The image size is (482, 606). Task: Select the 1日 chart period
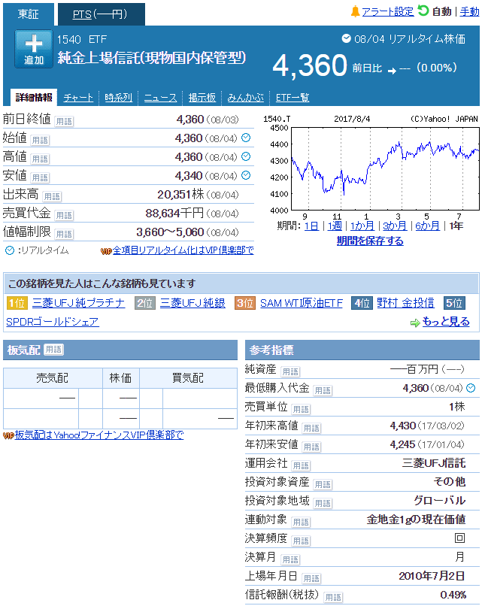pos(311,226)
